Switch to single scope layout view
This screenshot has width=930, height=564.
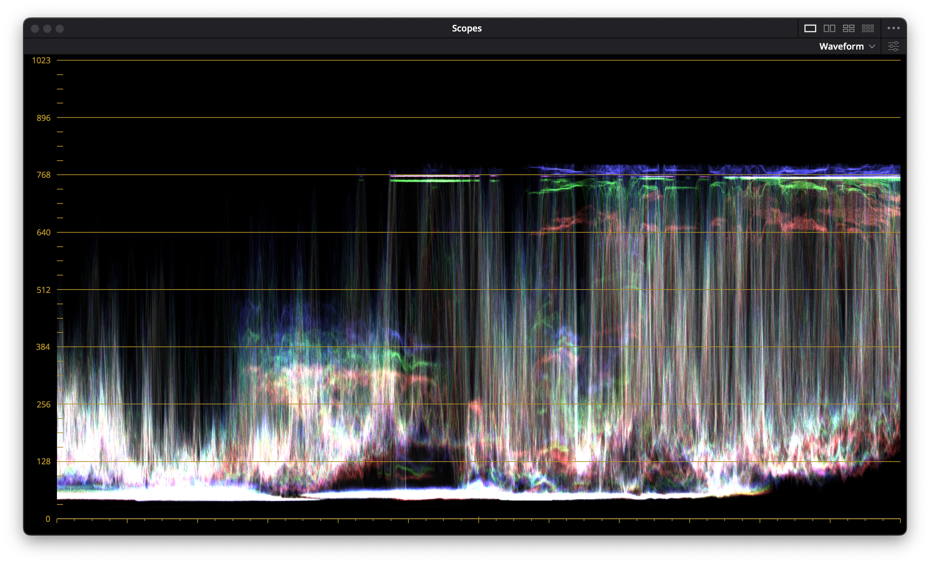(x=810, y=28)
